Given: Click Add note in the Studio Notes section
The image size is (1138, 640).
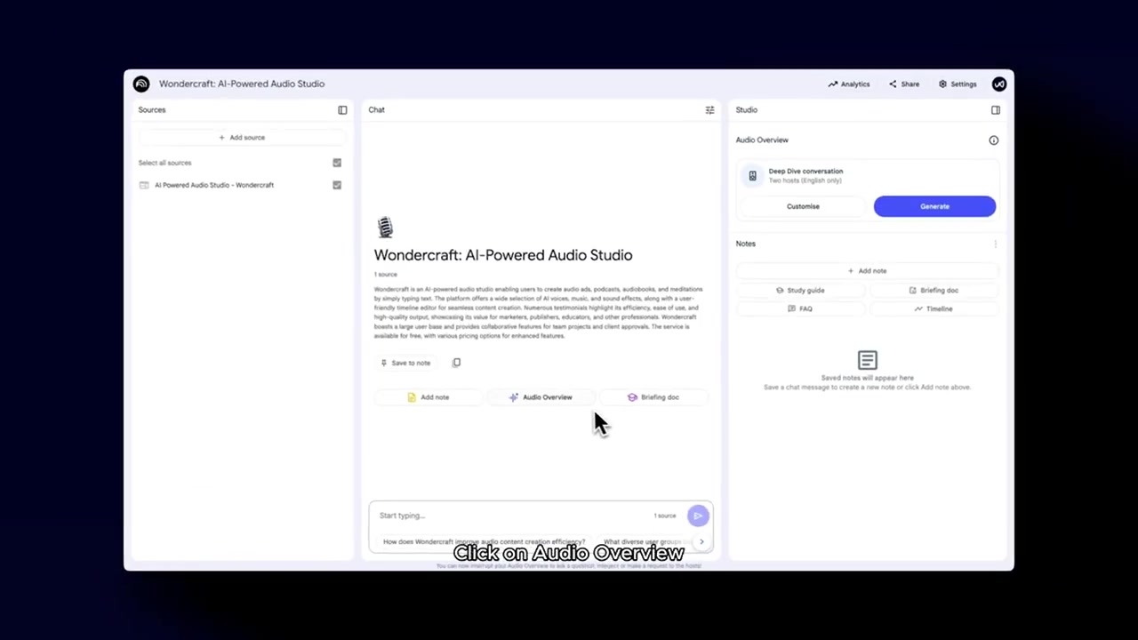Looking at the screenshot, I should pos(867,271).
